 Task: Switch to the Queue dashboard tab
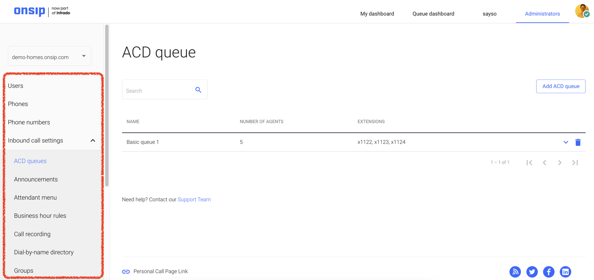433,14
